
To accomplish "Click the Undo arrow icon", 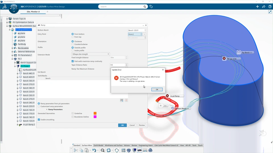I will (94, 150).
